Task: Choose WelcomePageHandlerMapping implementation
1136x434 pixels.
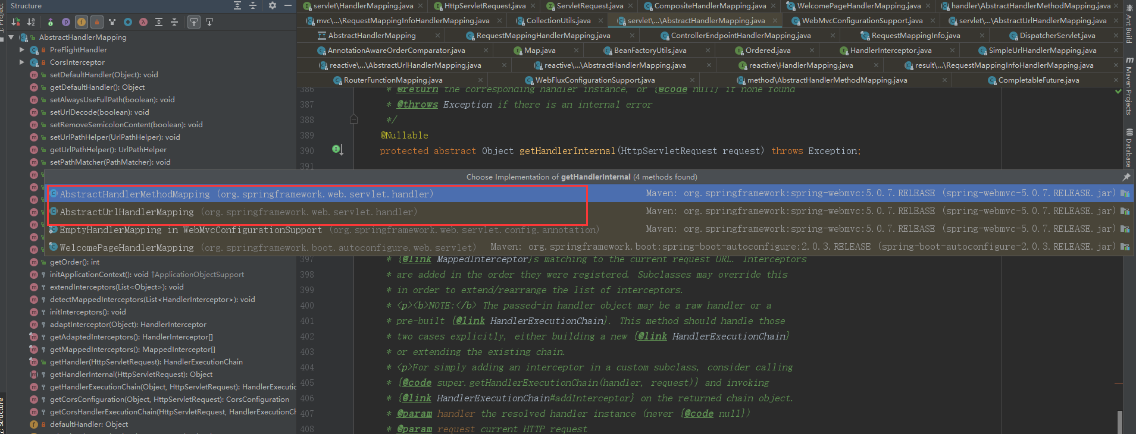Action: click(x=590, y=247)
